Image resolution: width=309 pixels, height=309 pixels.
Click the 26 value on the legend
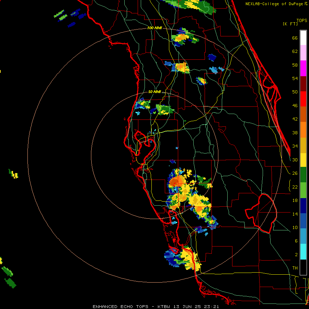pyautogui.click(x=295, y=173)
